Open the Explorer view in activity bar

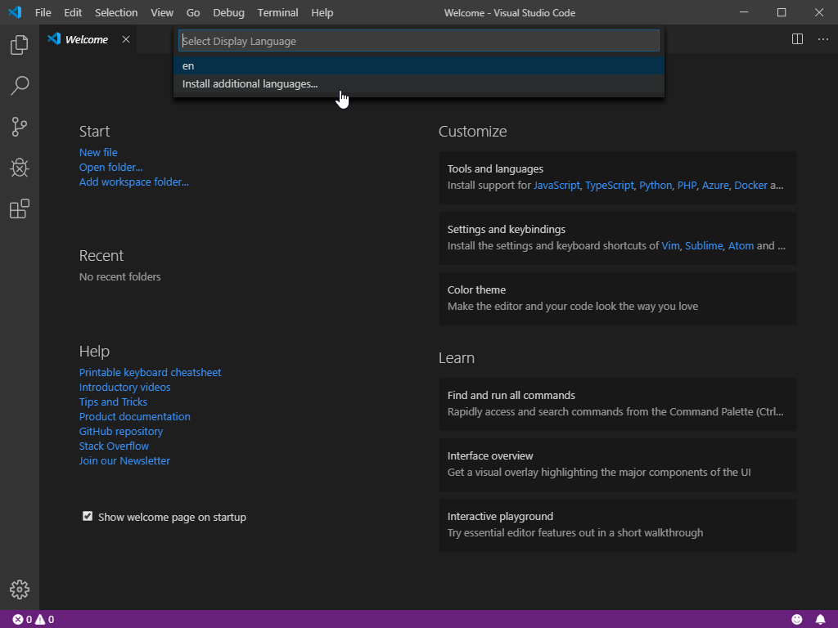coord(20,45)
